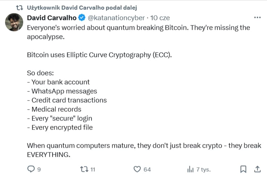Click the reply speech bubble icon
The image size is (267, 176).
[x=31, y=169]
